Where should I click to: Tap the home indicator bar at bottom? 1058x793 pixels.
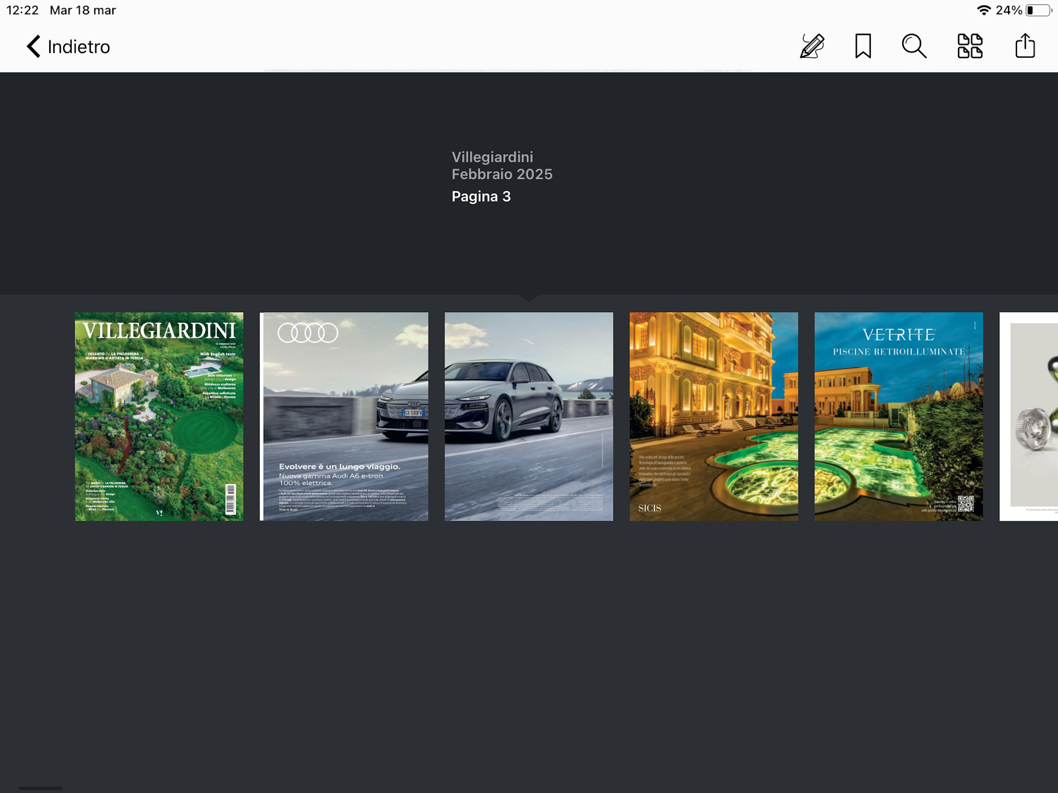pyautogui.click(x=40, y=788)
